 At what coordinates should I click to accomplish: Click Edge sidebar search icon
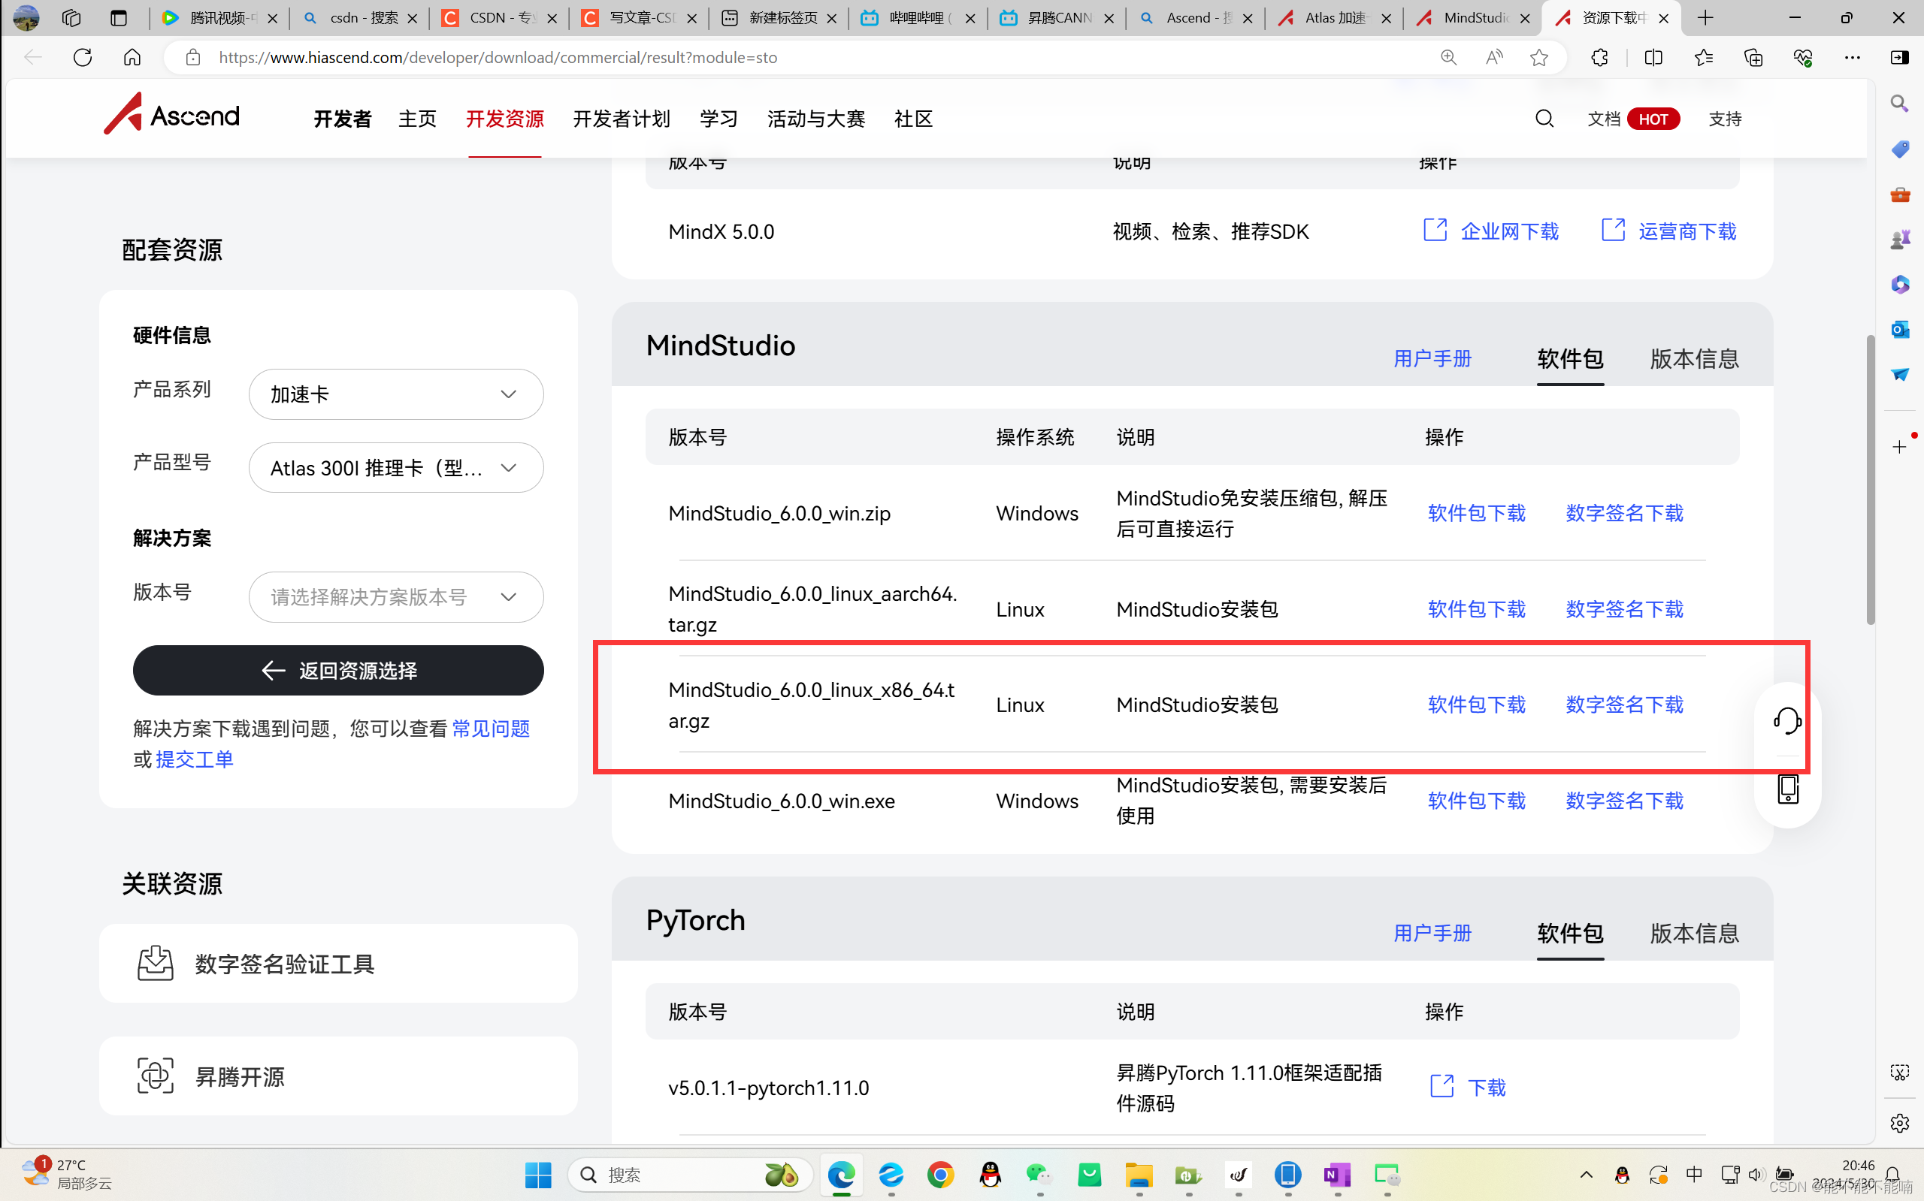(1899, 103)
